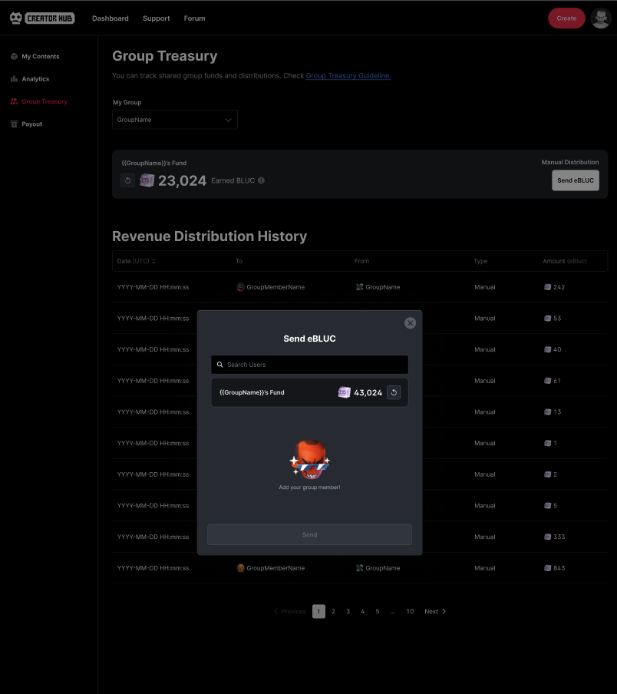The width and height of the screenshot is (617, 694).
Task: Go to the Next page
Action: pyautogui.click(x=434, y=611)
